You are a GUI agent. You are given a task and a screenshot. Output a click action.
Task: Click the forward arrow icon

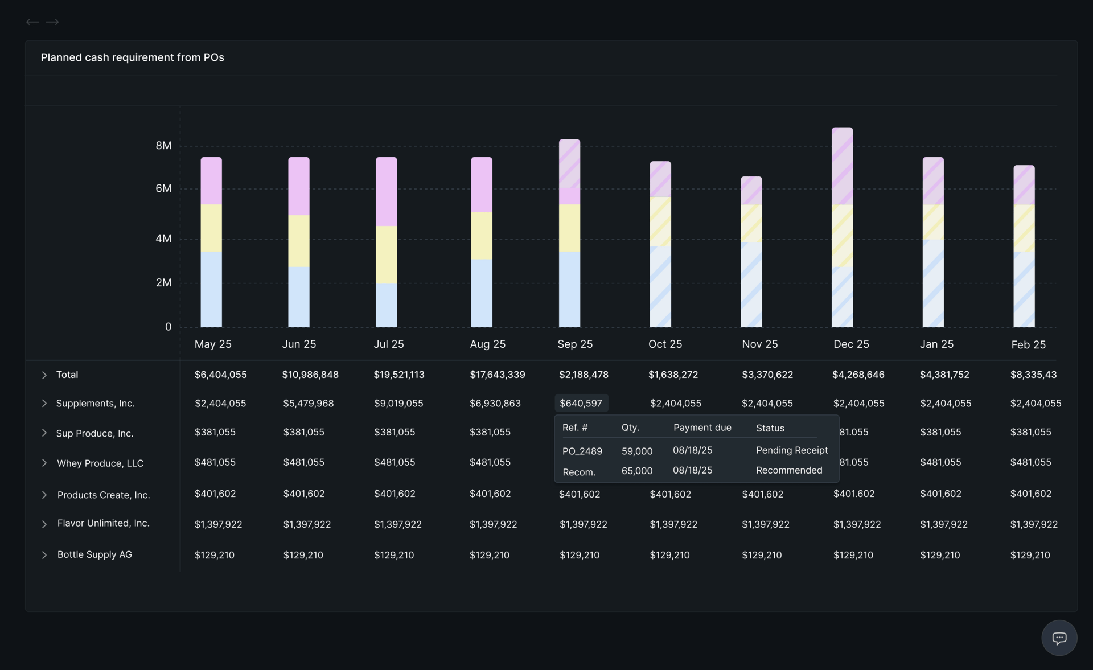tap(52, 22)
